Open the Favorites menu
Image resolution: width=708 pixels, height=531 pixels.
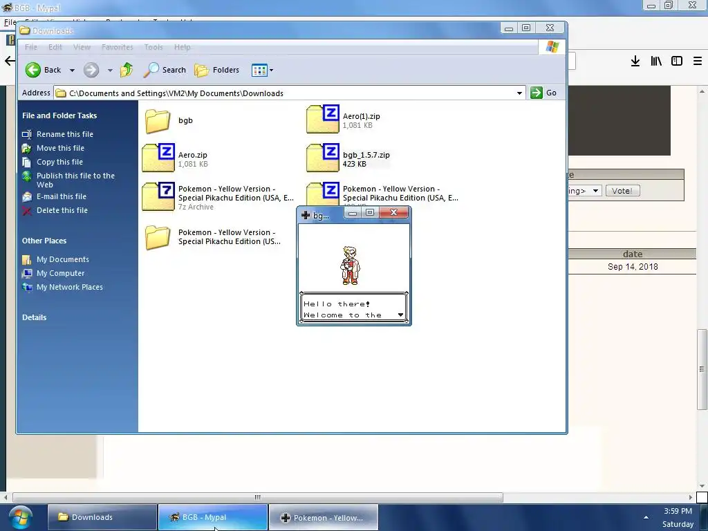[117, 47]
